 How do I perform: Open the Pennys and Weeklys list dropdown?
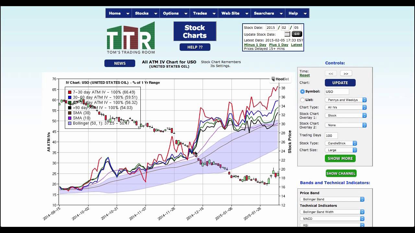(346, 100)
